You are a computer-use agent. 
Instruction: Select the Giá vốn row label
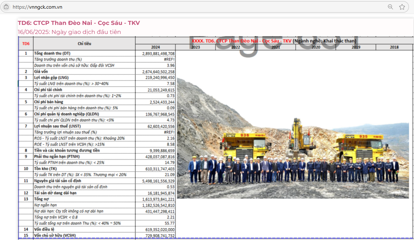point(41,71)
